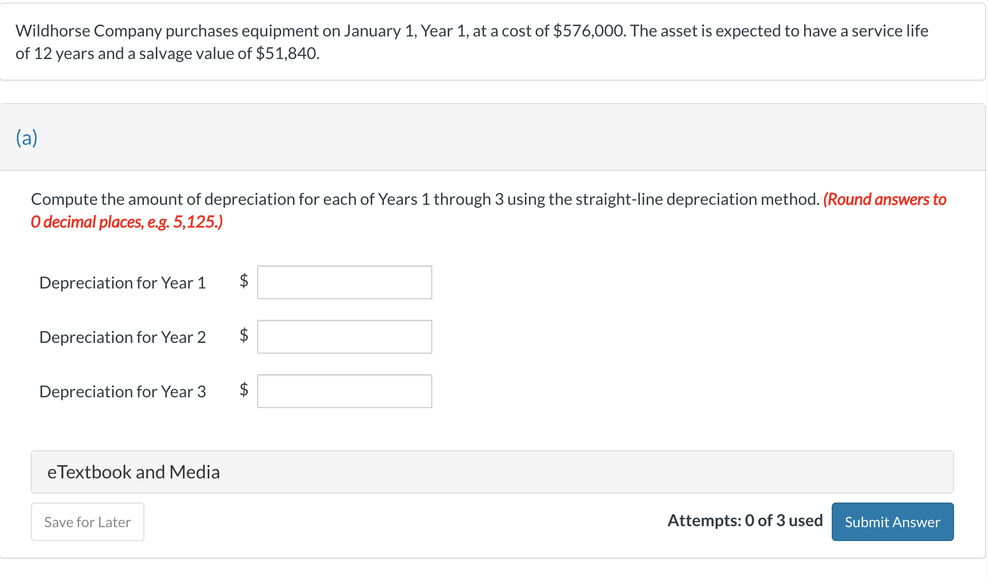Screen dimensions: 988x578
Task: Select the Depreciation for Year 3 input
Action: coord(344,391)
